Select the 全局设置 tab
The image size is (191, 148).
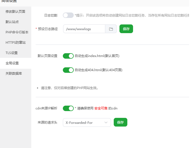12,63
